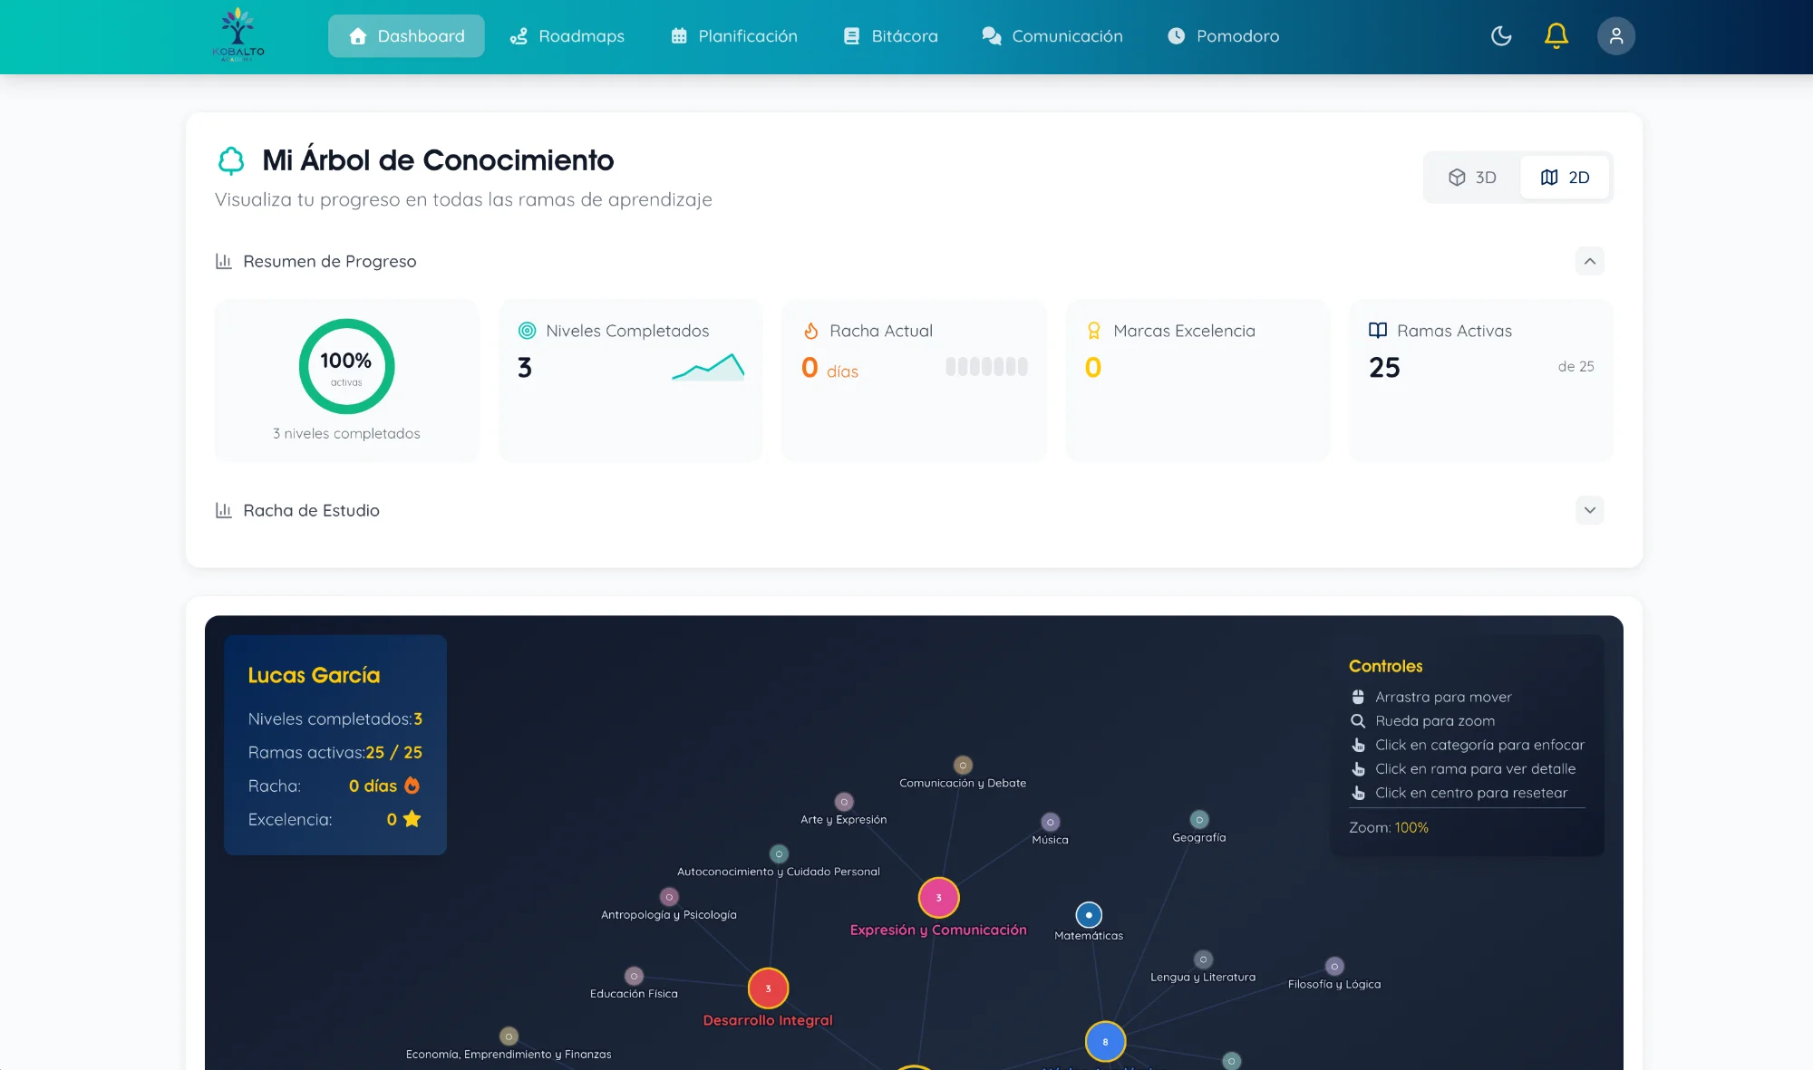Screen dimensions: 1813x1070
Task: Switch tree view to 2D
Action: coord(1565,178)
